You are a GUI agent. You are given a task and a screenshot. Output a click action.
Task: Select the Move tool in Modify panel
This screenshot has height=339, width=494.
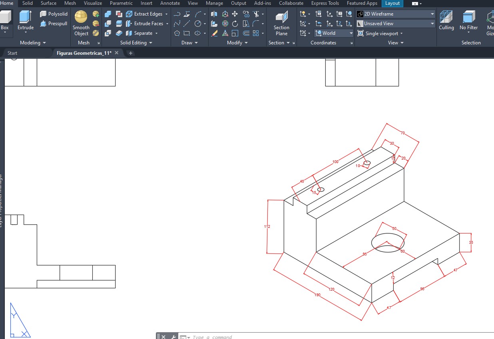point(235,14)
